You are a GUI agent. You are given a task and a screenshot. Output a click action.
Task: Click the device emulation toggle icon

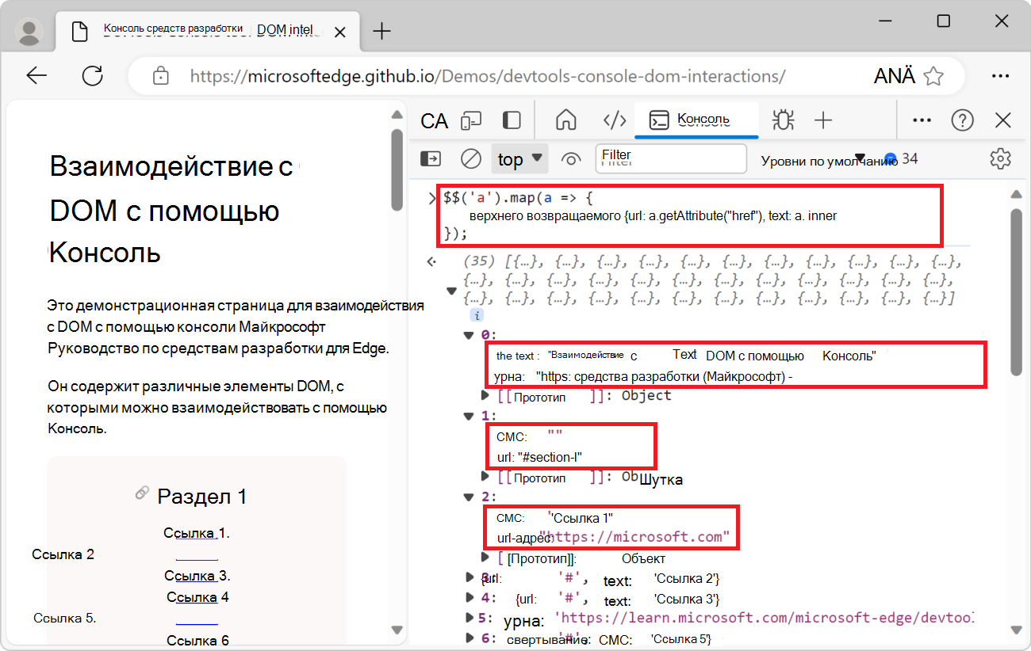(472, 120)
